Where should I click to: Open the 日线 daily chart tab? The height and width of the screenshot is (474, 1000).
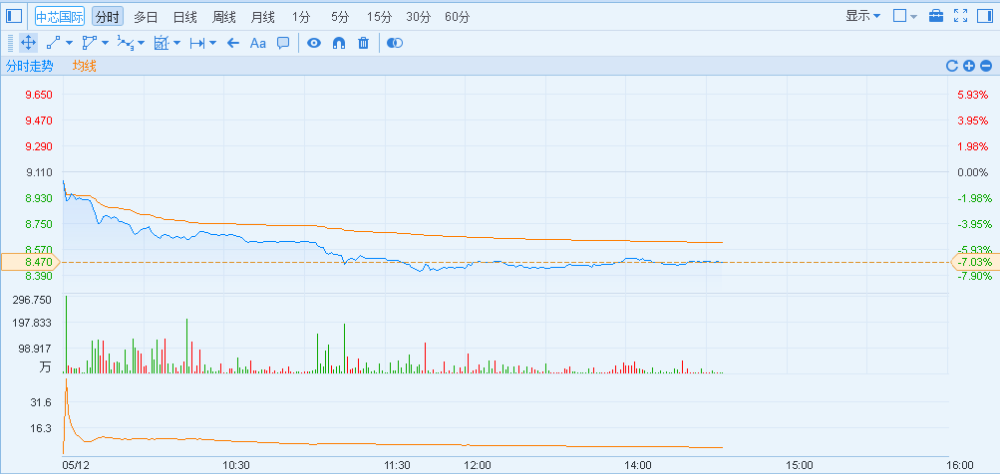pyautogui.click(x=185, y=17)
